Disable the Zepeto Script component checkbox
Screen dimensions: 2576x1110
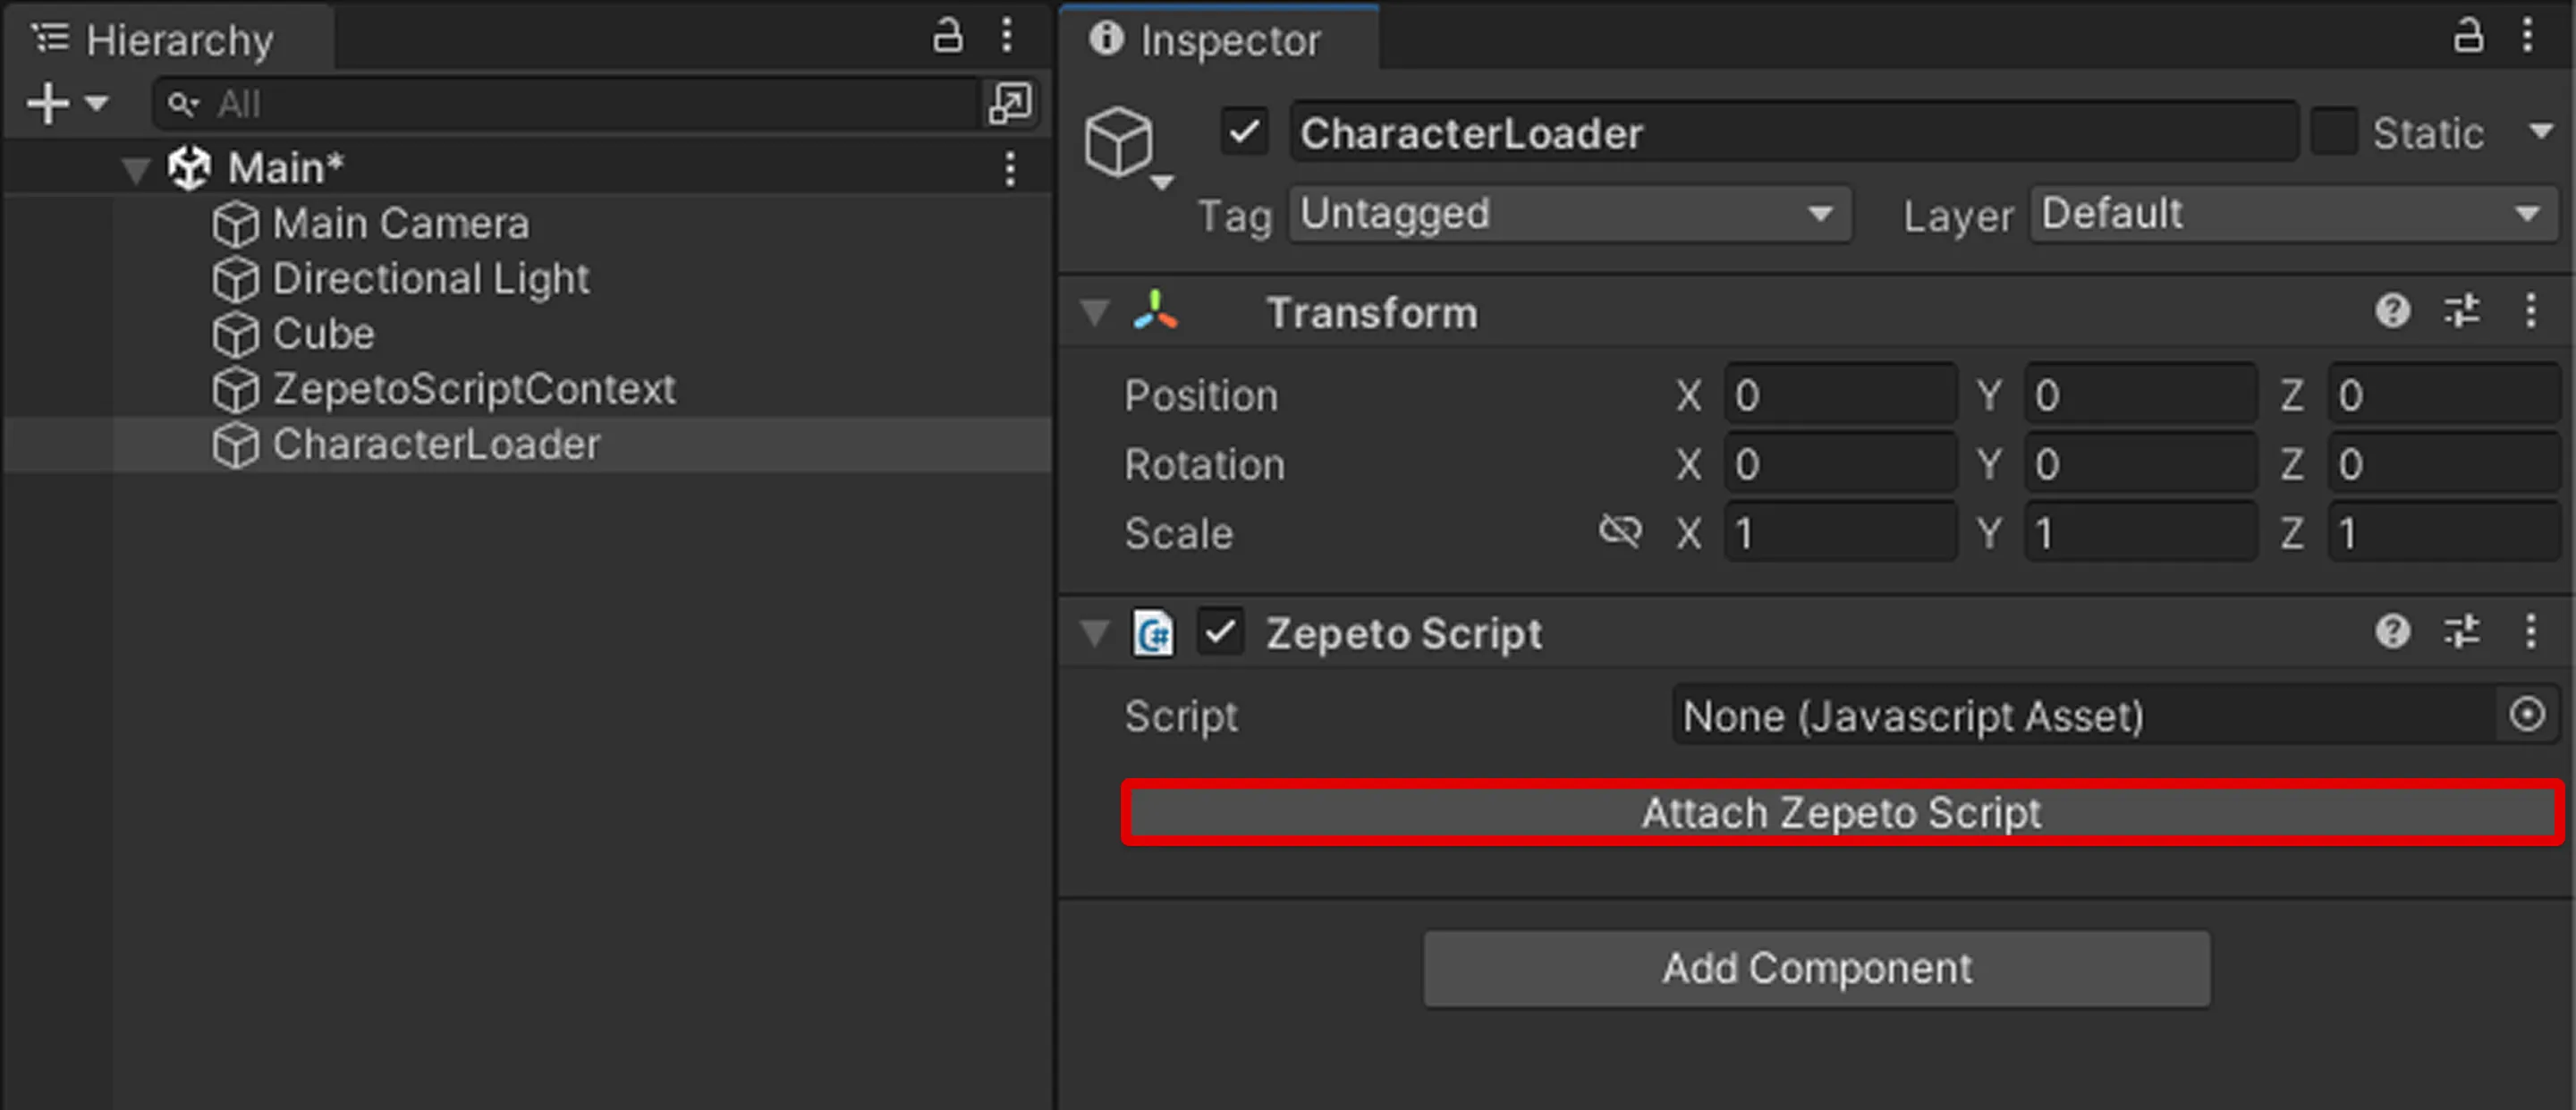(1220, 632)
